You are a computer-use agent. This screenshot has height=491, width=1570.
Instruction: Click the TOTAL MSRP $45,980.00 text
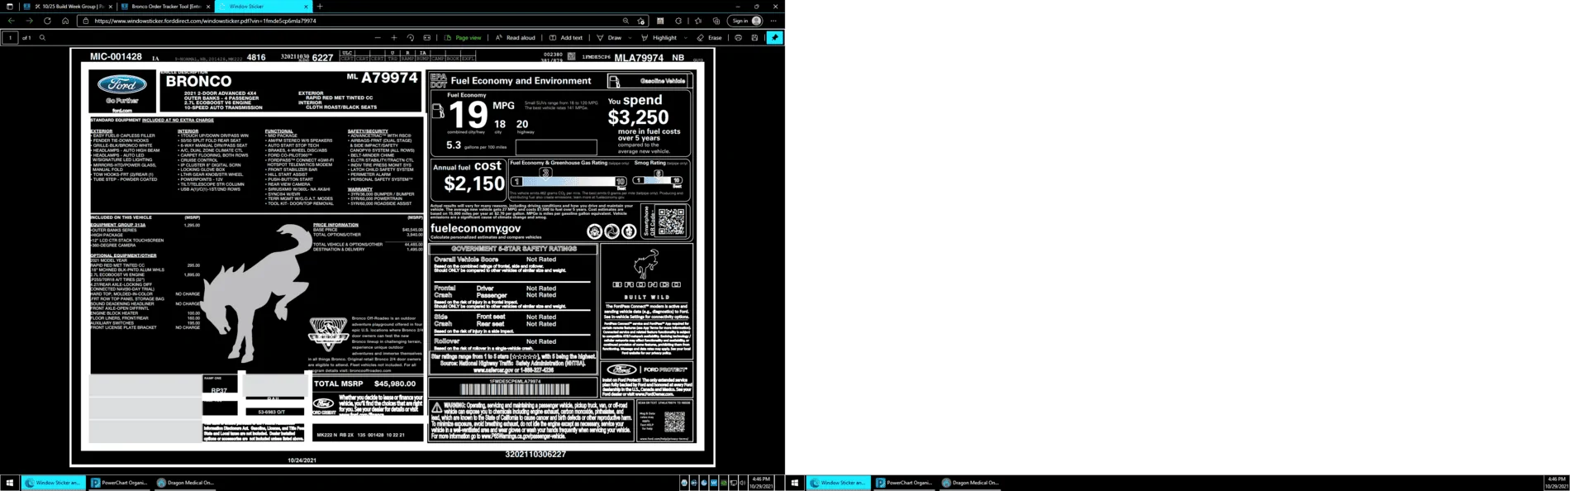[x=364, y=384]
